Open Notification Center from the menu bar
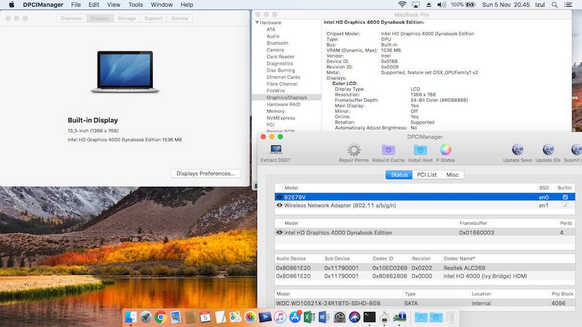582x327 pixels. pos(568,5)
